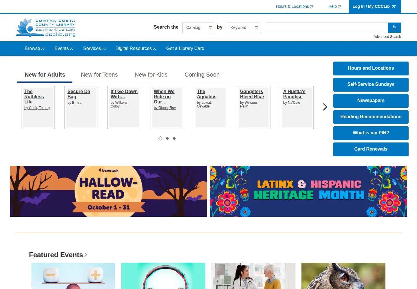Open the Latinx & Hispanic Heritage Month banner
The height and width of the screenshot is (289, 417).
point(308,191)
